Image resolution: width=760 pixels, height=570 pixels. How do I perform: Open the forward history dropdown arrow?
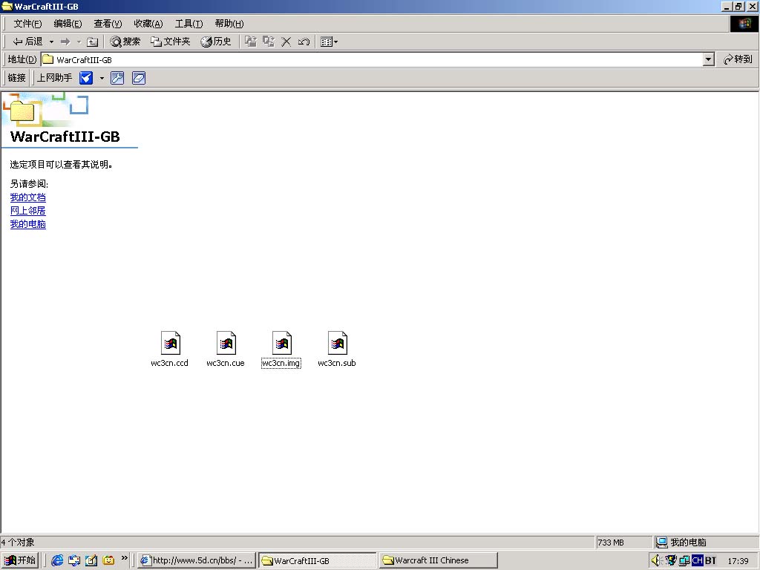click(x=79, y=42)
